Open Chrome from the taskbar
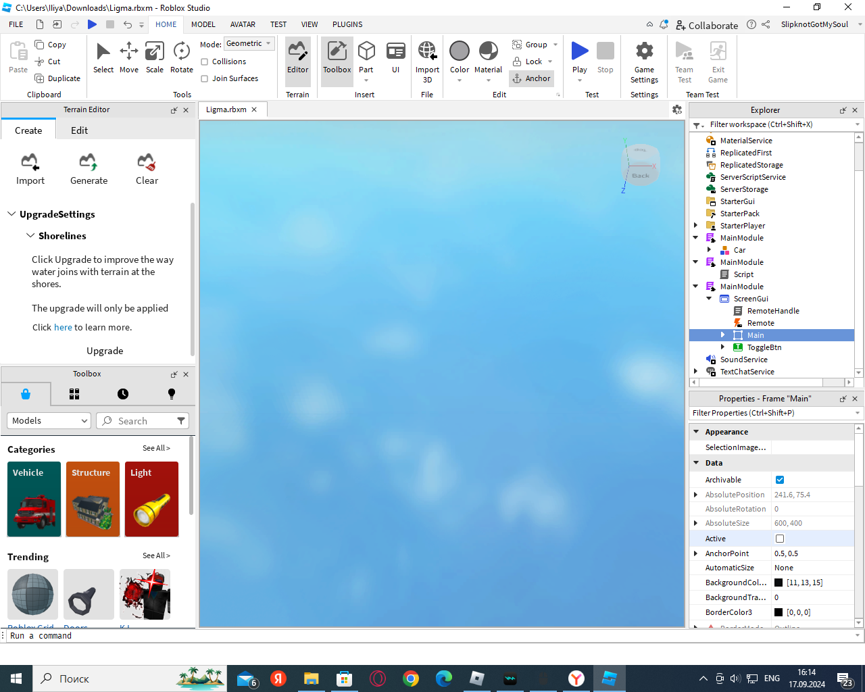Viewport: 865px width, 692px height. click(x=410, y=678)
